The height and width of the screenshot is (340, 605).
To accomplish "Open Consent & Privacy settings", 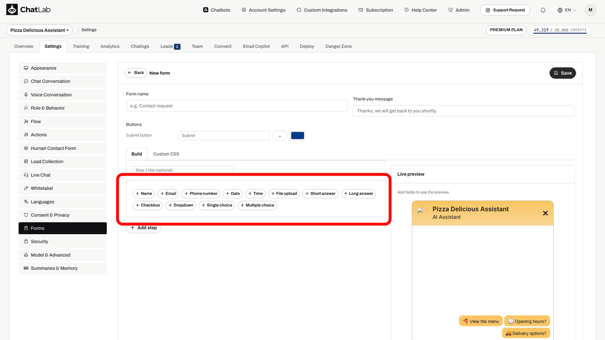I will point(63,215).
